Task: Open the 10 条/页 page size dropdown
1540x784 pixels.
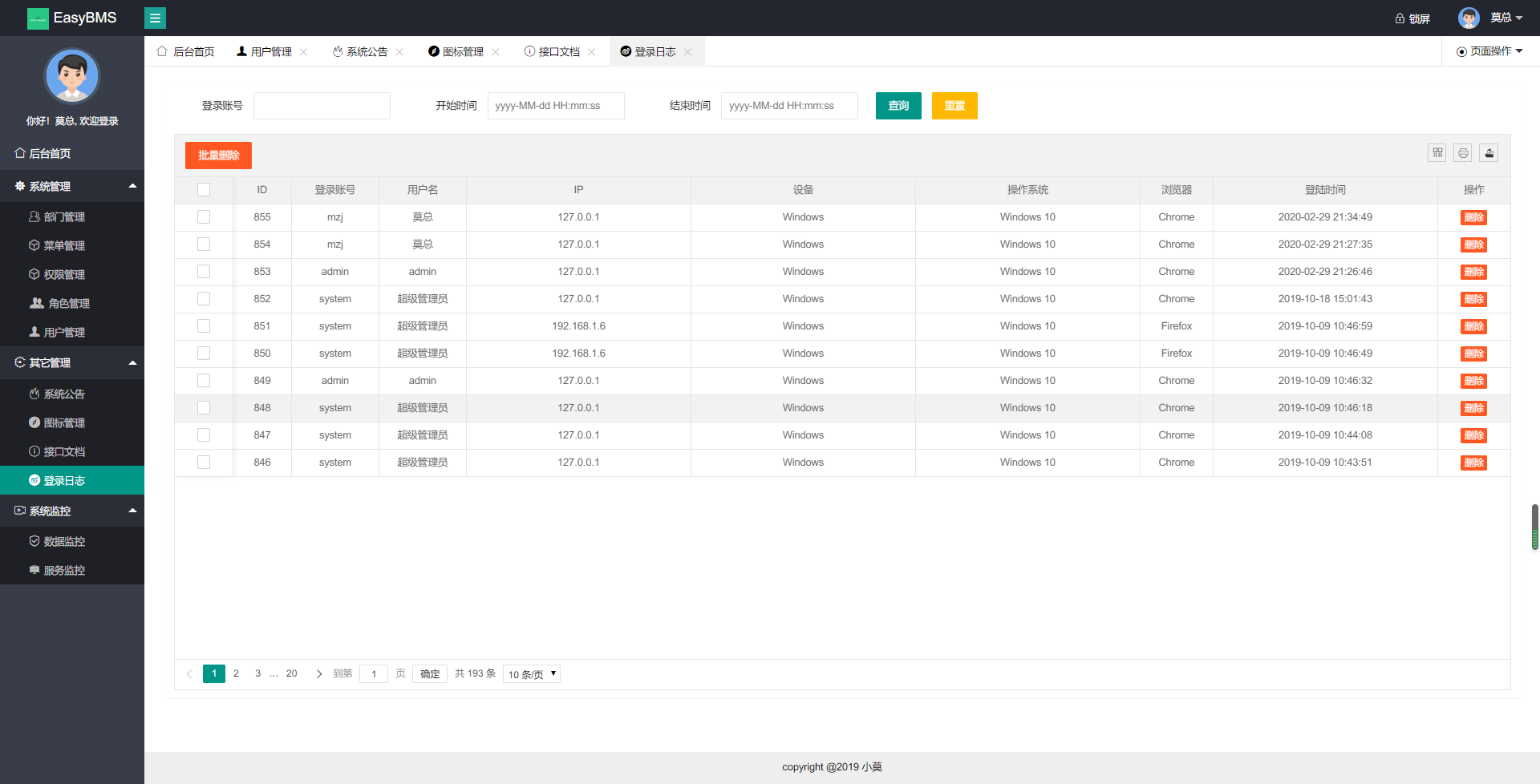Action: point(531,674)
